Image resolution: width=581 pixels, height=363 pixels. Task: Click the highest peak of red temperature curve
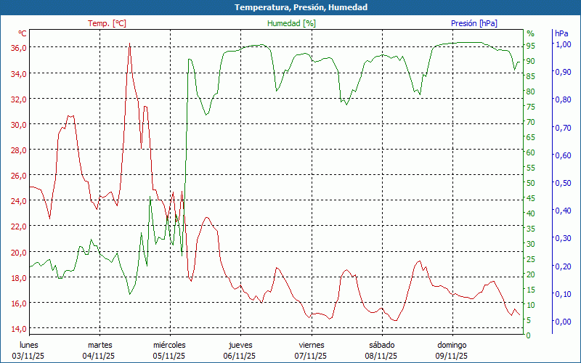point(129,44)
